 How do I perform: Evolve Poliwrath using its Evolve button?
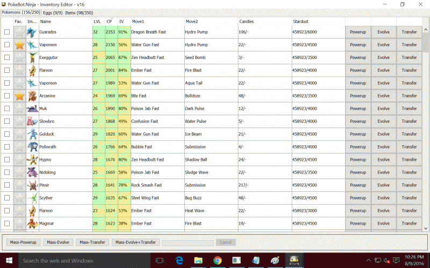pos(383,147)
